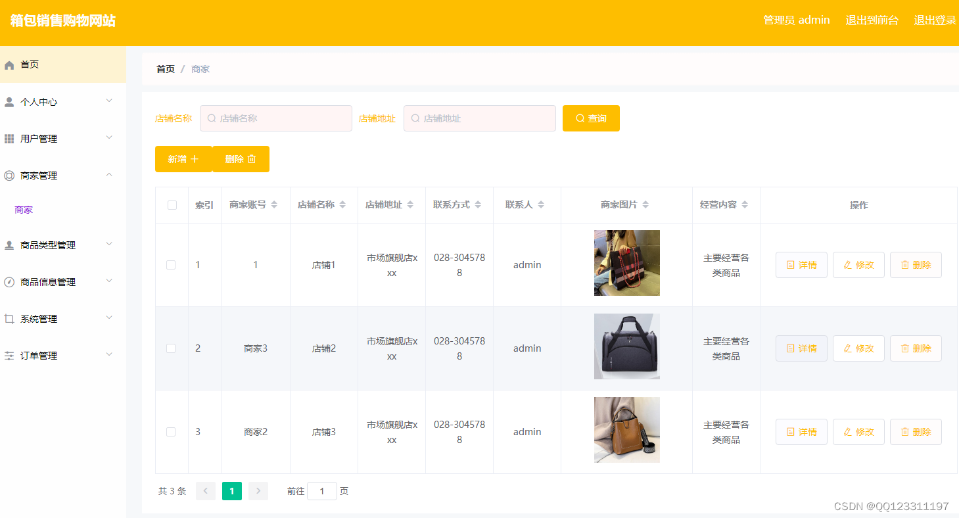Open 订单管理 menu item
This screenshot has height=518, width=959.
pyautogui.click(x=63, y=356)
